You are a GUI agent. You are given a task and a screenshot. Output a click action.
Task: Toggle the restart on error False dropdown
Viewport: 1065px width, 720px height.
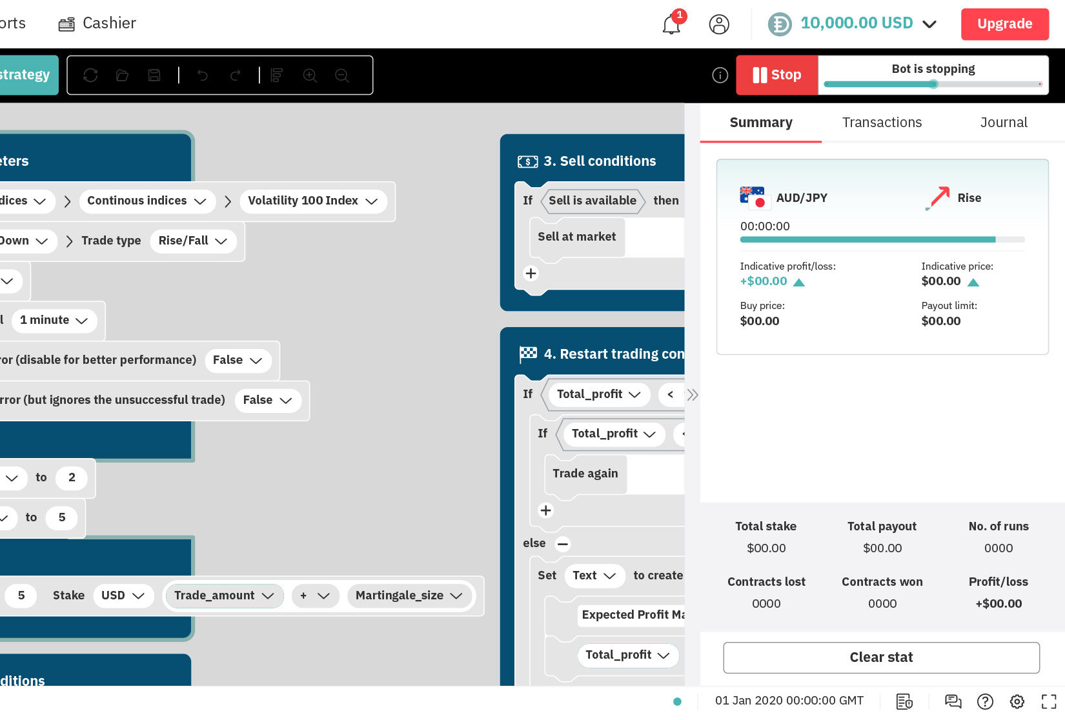pos(237,360)
